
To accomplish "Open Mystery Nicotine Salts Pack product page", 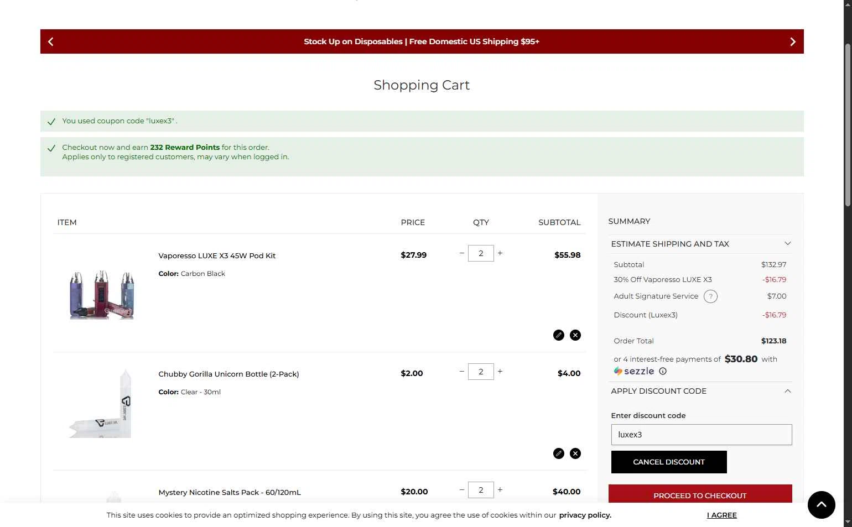I will pos(230,493).
